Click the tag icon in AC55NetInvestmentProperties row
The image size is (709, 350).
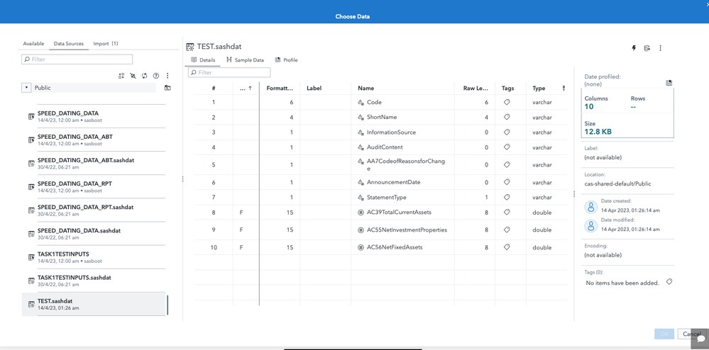coord(507,230)
